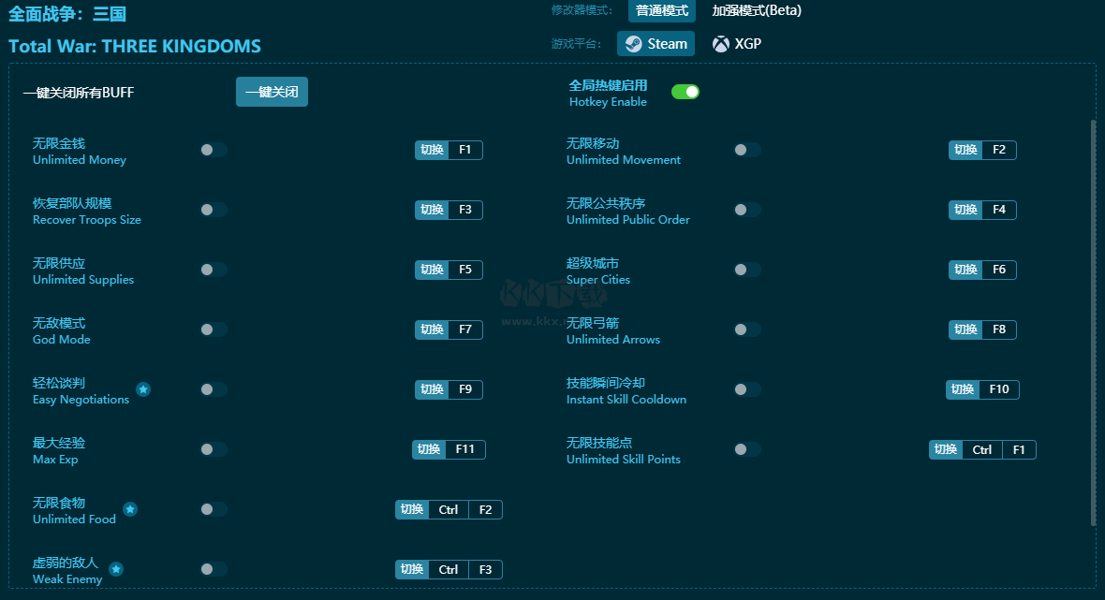Select the 加强模式(Beta) mode tab
The height and width of the screenshot is (600, 1105).
[756, 10]
